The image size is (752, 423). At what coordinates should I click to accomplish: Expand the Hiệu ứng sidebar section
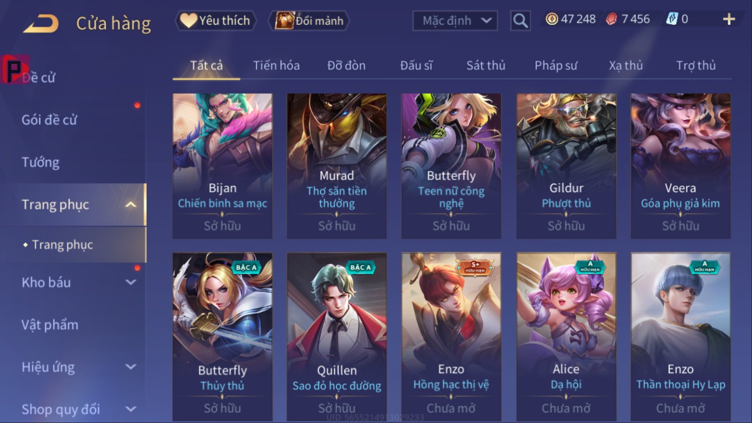click(x=131, y=367)
